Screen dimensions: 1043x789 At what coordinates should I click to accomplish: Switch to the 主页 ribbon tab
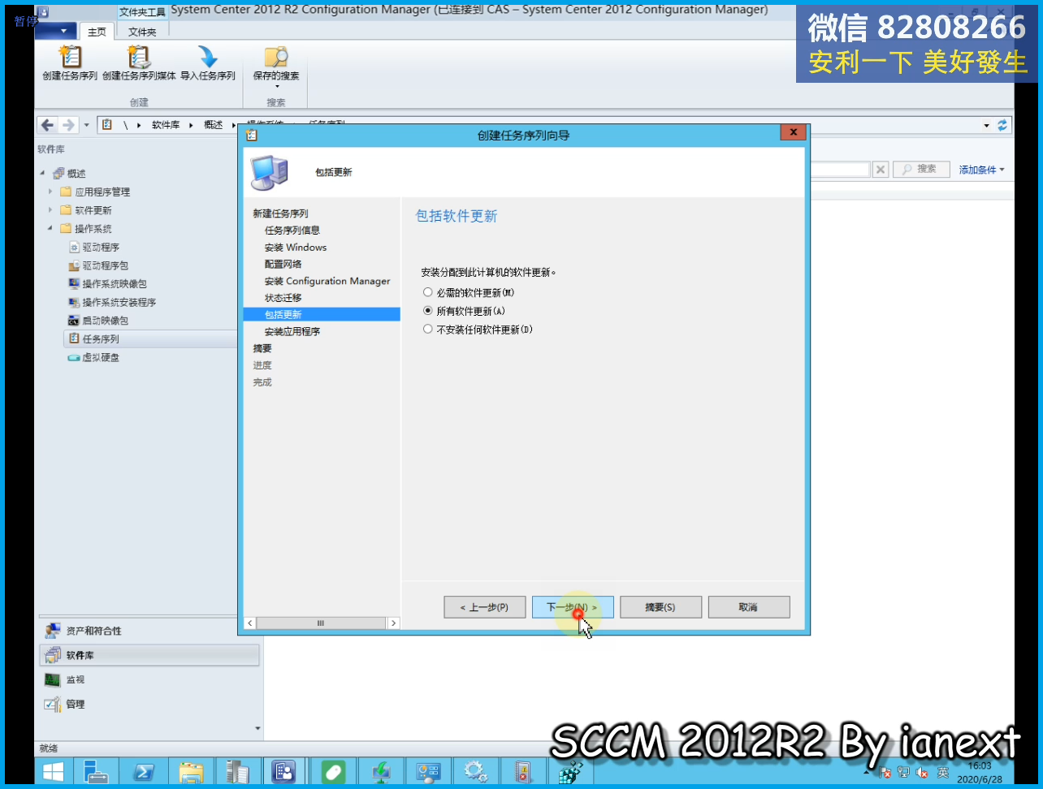point(97,32)
